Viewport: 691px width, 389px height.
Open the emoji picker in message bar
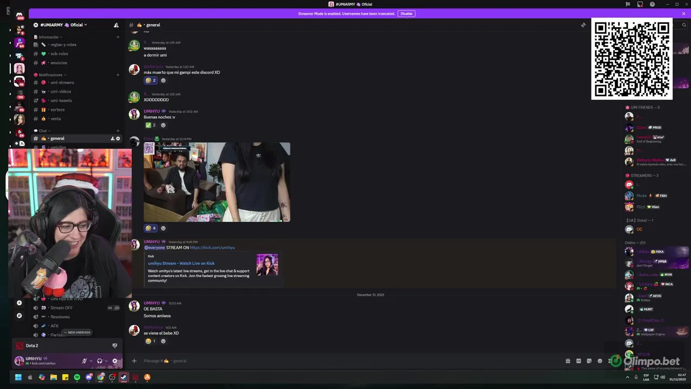[600, 361]
